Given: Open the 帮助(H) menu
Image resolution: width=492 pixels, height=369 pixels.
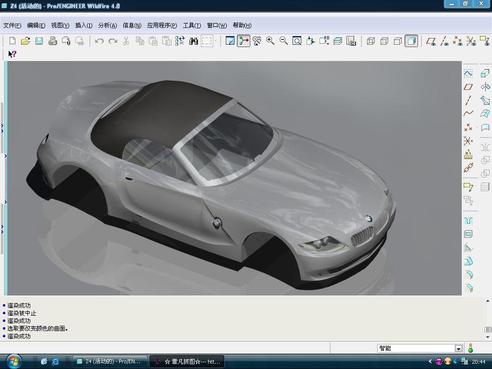Looking at the screenshot, I should coord(242,25).
